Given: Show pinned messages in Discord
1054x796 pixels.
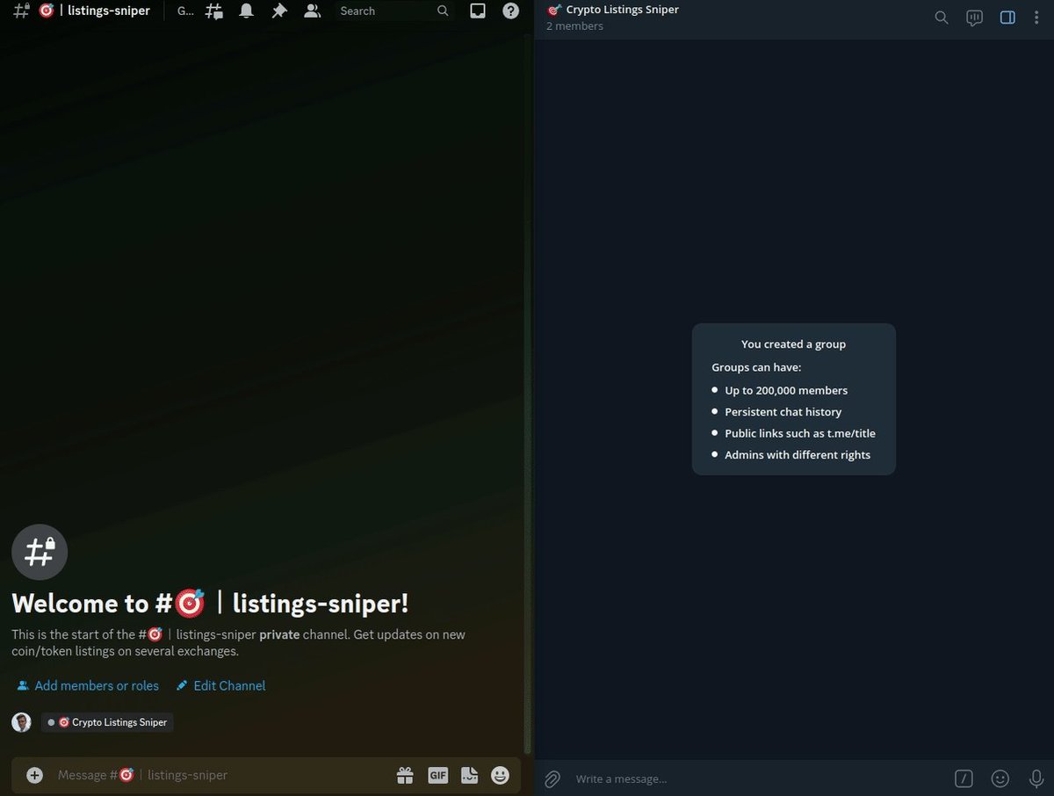Looking at the screenshot, I should coord(279,11).
